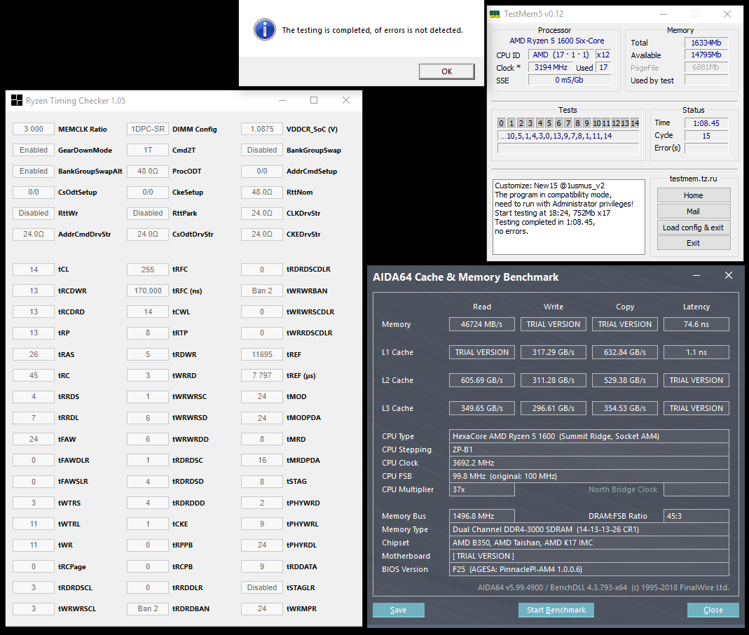Screen dimensions: 749x635
Task: Open the Home link in TestMem5
Action: (694, 195)
